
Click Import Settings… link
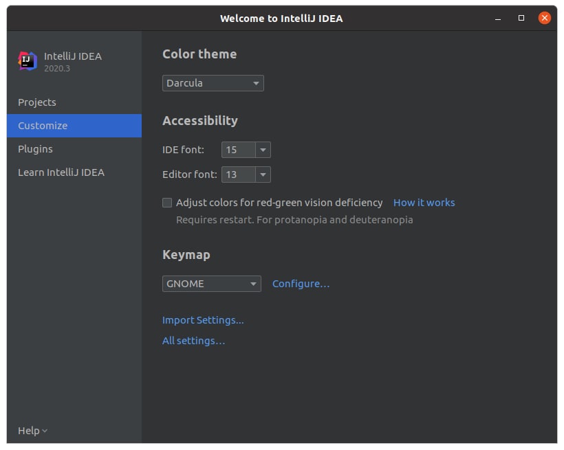click(203, 320)
